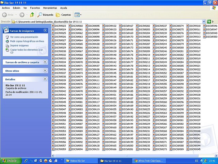Viewport: 218px width, 164px height.
Task: Expand hidden Quick Launch icons chevron
Action: click(x=62, y=160)
